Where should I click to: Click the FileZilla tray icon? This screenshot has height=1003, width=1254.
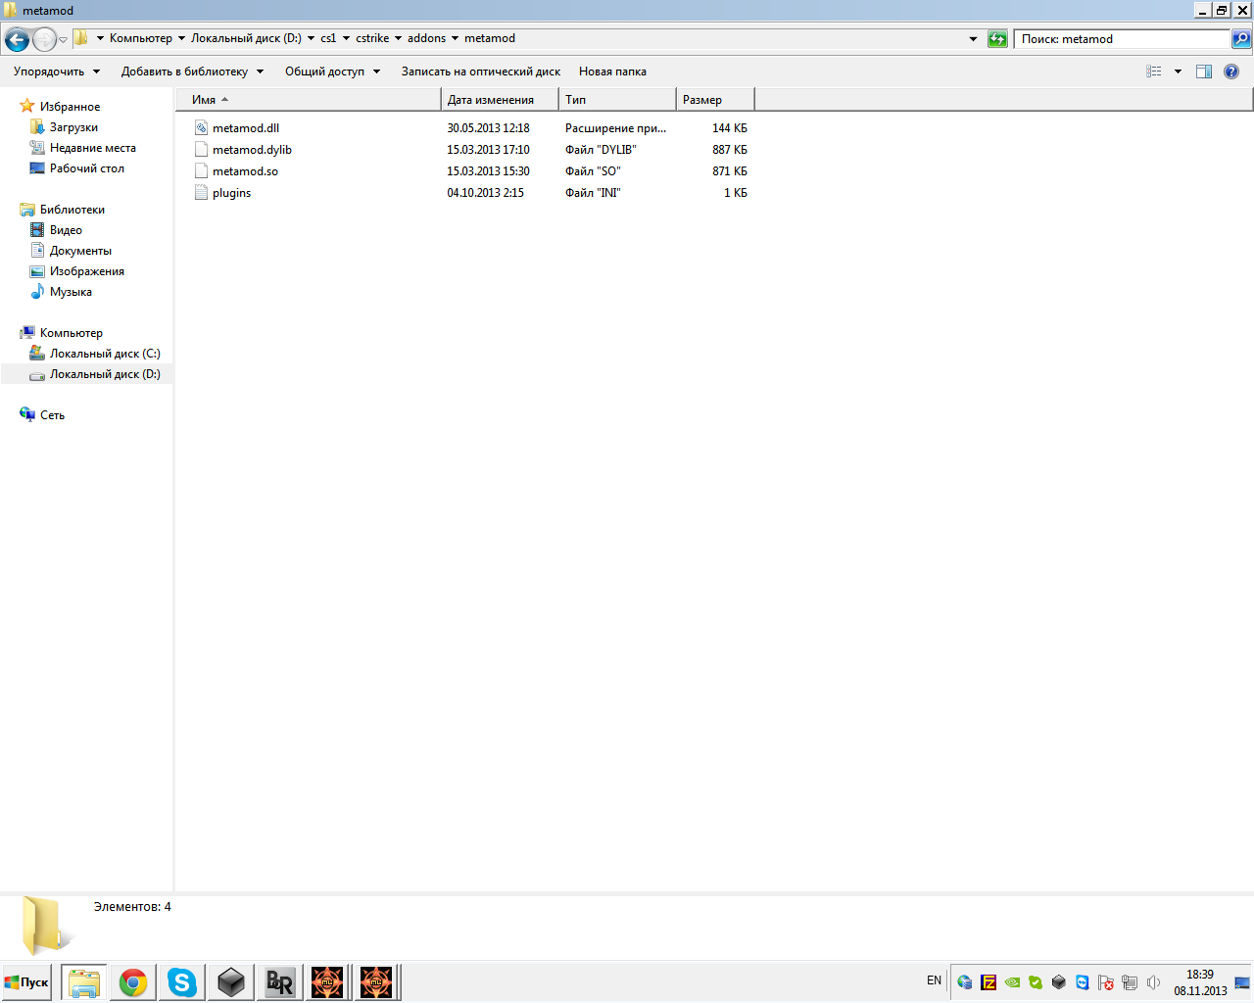click(x=989, y=982)
